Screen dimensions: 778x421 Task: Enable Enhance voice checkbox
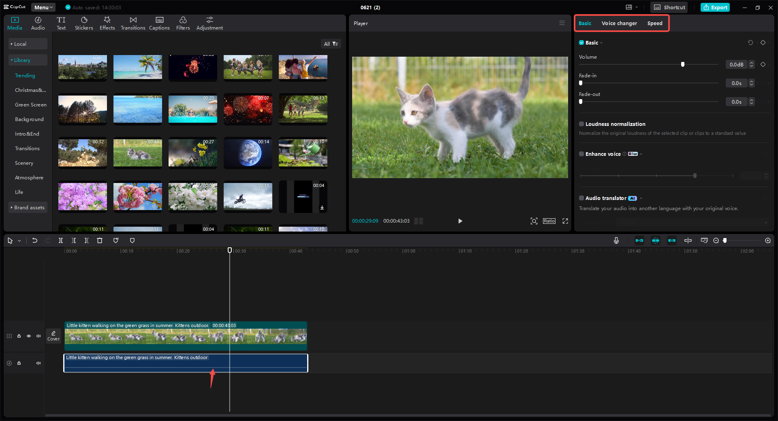581,154
